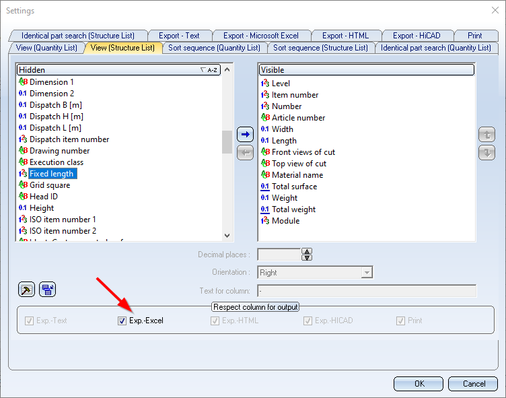This screenshot has height=398, width=506.
Task: Click the Text for column field
Action: pos(367,291)
